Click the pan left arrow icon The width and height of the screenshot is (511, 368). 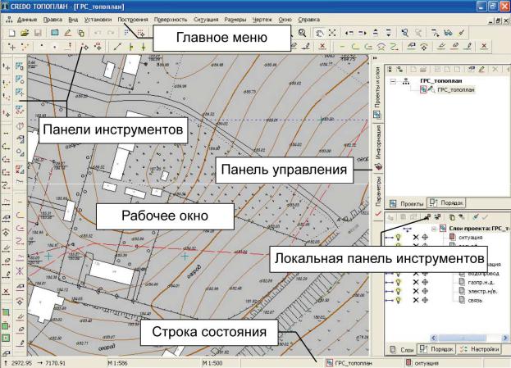[349, 33]
